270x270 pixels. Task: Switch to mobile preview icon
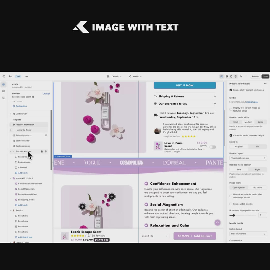[231, 76]
